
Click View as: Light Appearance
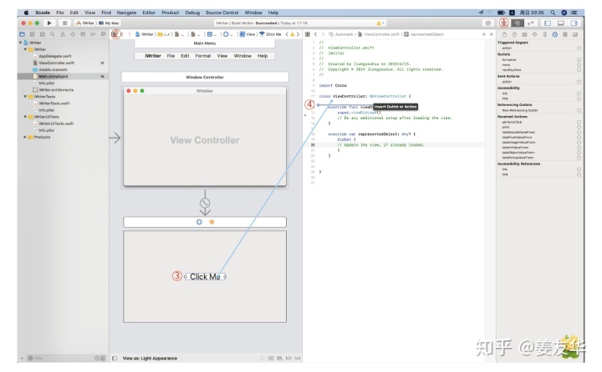[150, 358]
